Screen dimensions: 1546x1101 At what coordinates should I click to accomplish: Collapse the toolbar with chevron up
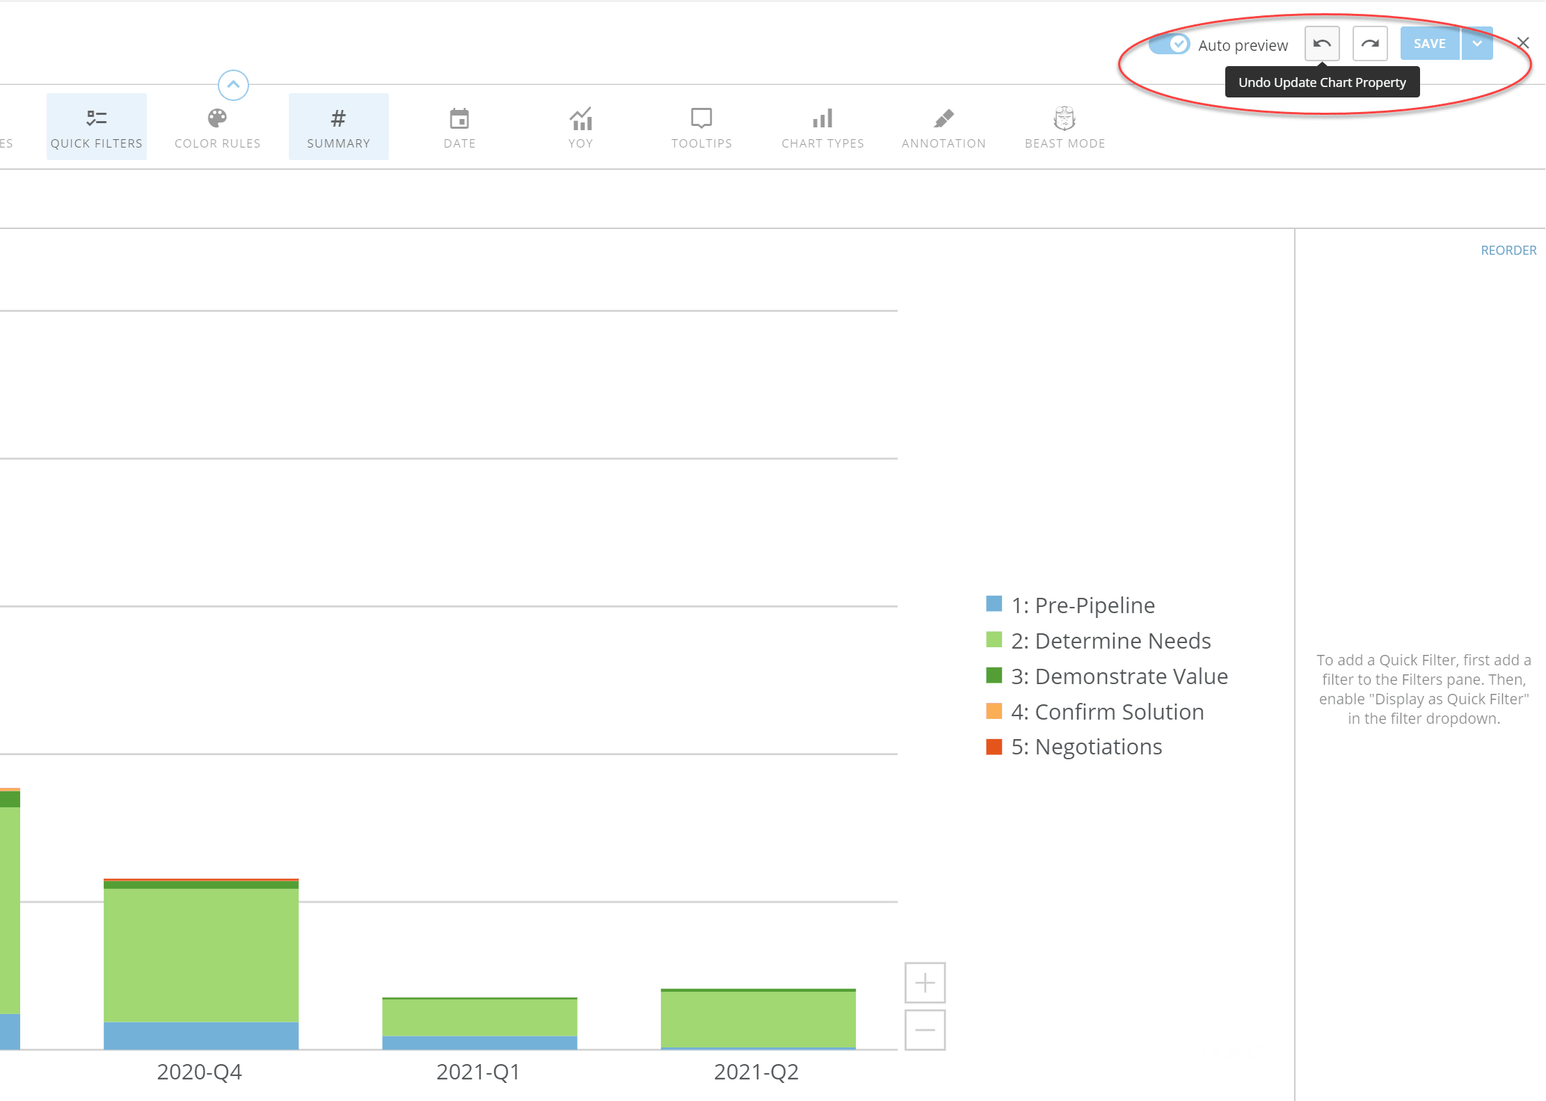point(233,85)
